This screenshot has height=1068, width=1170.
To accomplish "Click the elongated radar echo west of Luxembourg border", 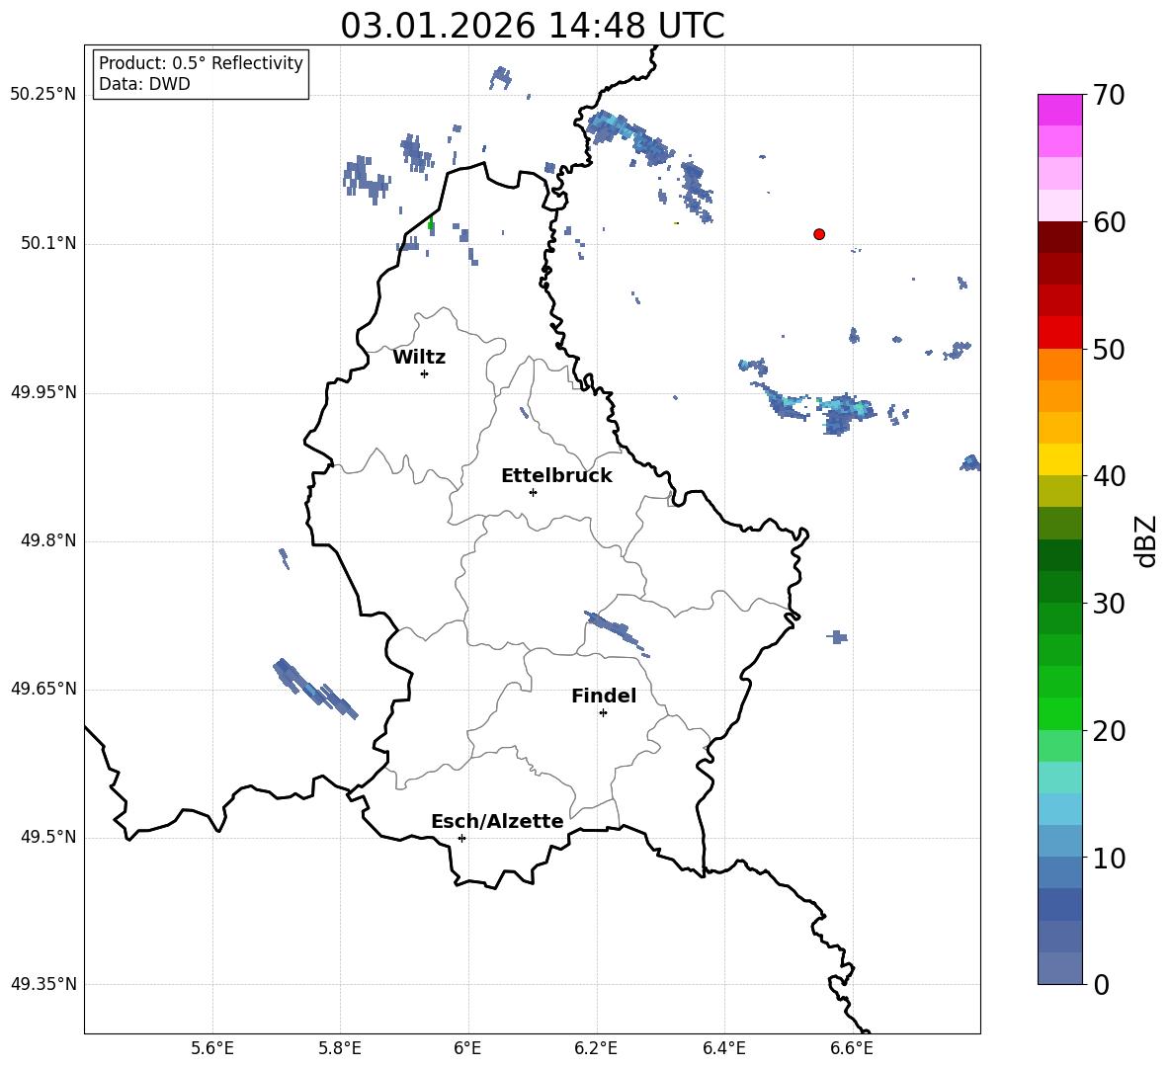I will coord(314,689).
